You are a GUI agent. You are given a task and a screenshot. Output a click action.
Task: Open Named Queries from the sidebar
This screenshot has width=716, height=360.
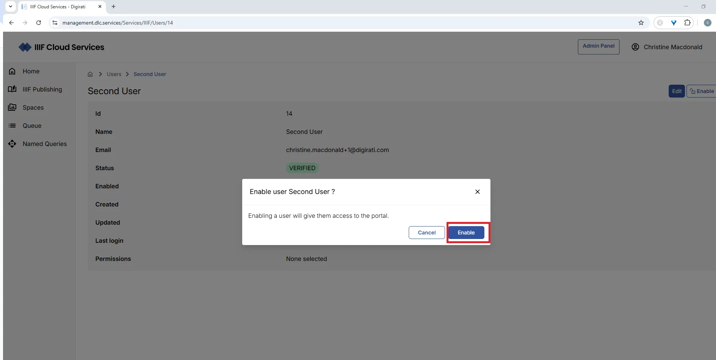click(44, 144)
